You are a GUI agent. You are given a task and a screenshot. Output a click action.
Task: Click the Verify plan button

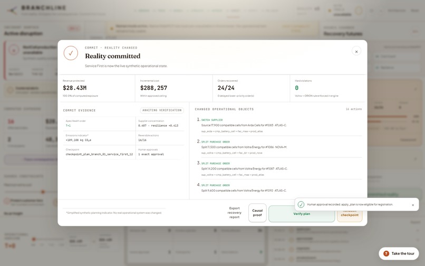pos(302,214)
